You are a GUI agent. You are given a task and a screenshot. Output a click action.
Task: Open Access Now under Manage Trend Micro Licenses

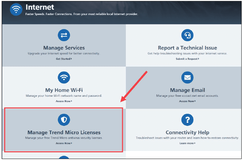click(x=64, y=143)
